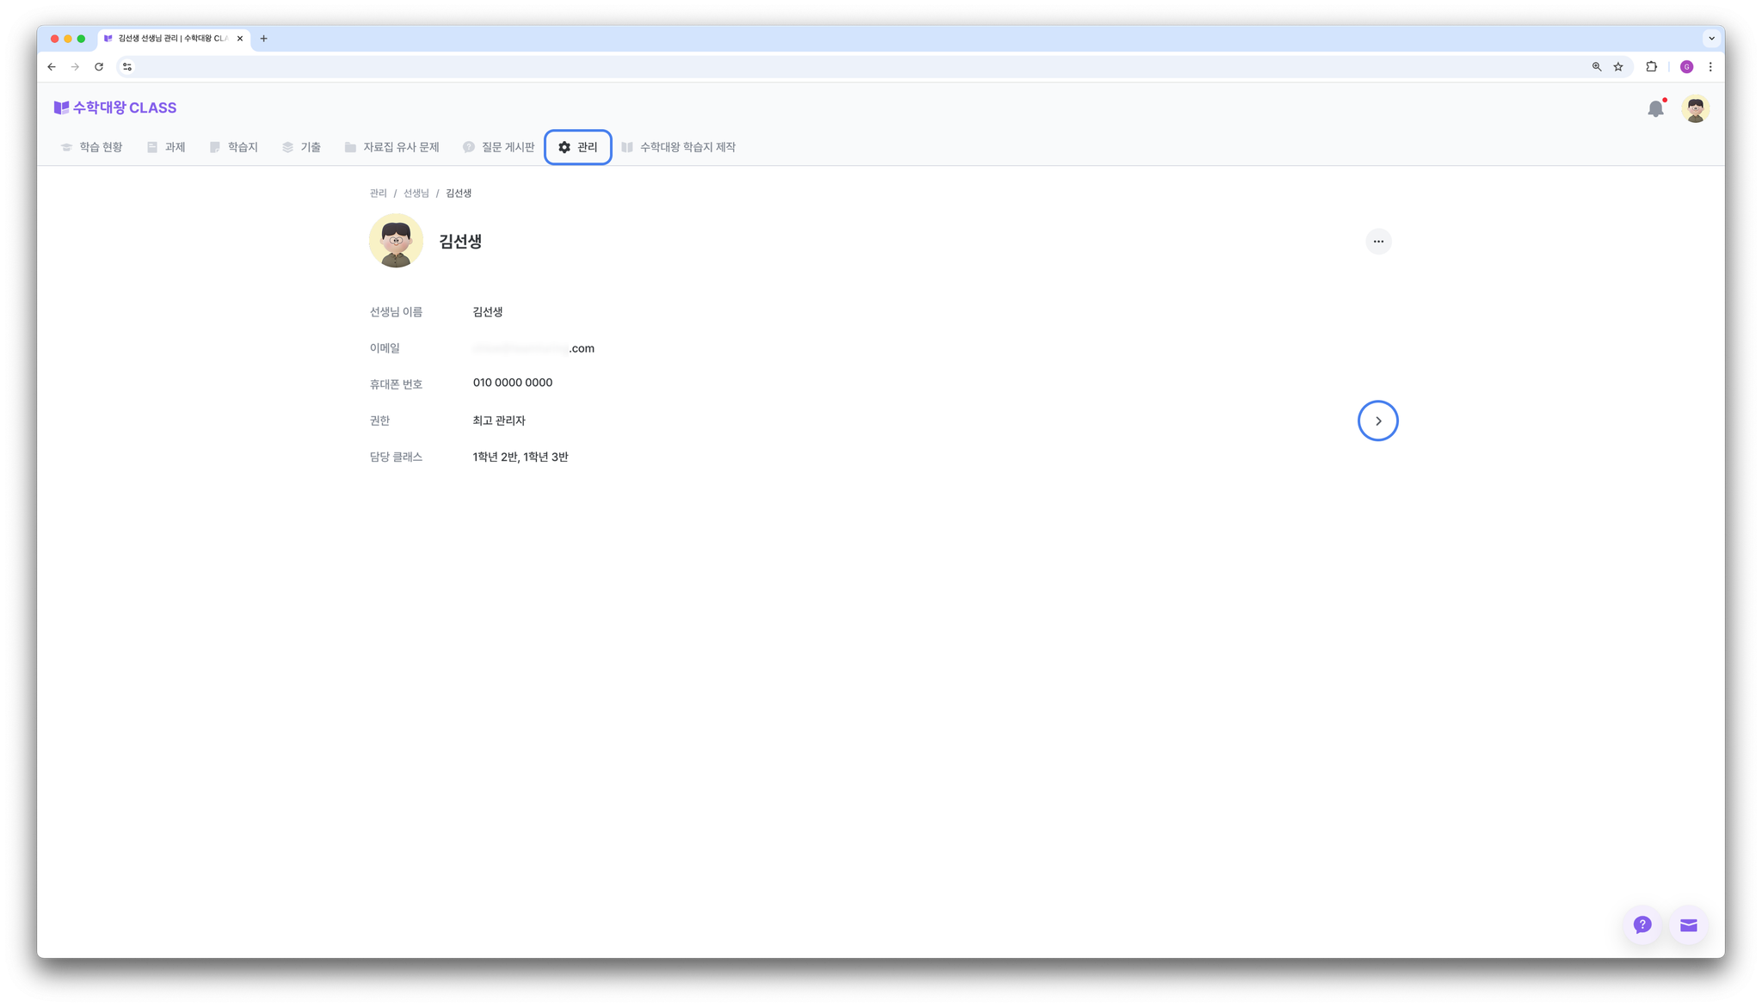Open the help question-mark button
The image size is (1762, 1007).
click(1642, 925)
